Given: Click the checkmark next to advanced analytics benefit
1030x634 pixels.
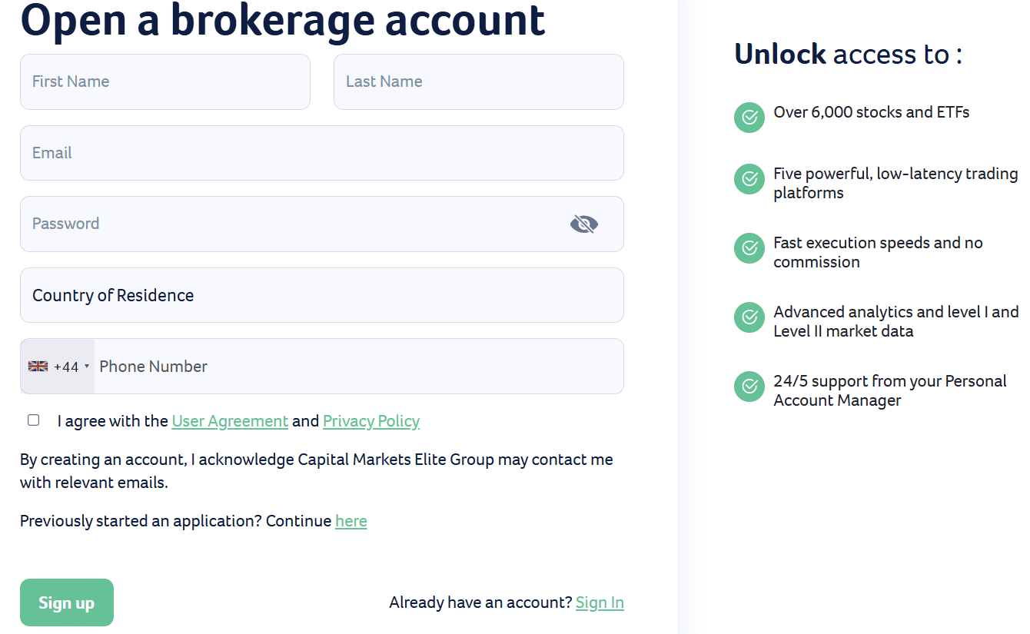Looking at the screenshot, I should [749, 317].
